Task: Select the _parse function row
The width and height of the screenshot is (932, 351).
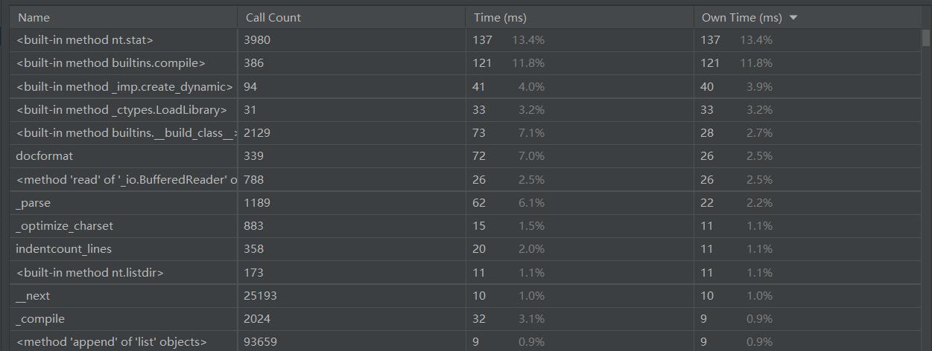Action: click(34, 203)
